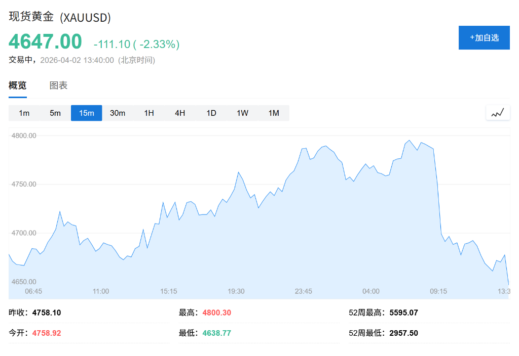Switch to the 1M timeframe
519x356 pixels.
click(x=274, y=113)
